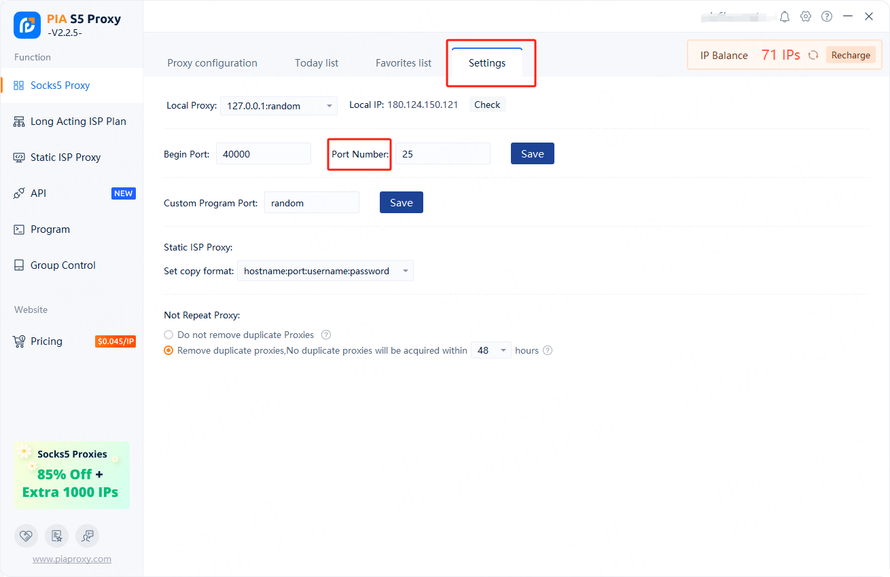Expand the Local Proxy dropdown

279,106
